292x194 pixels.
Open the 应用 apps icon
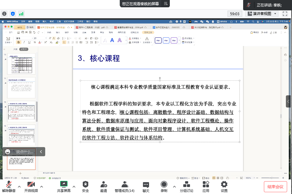point(206,186)
